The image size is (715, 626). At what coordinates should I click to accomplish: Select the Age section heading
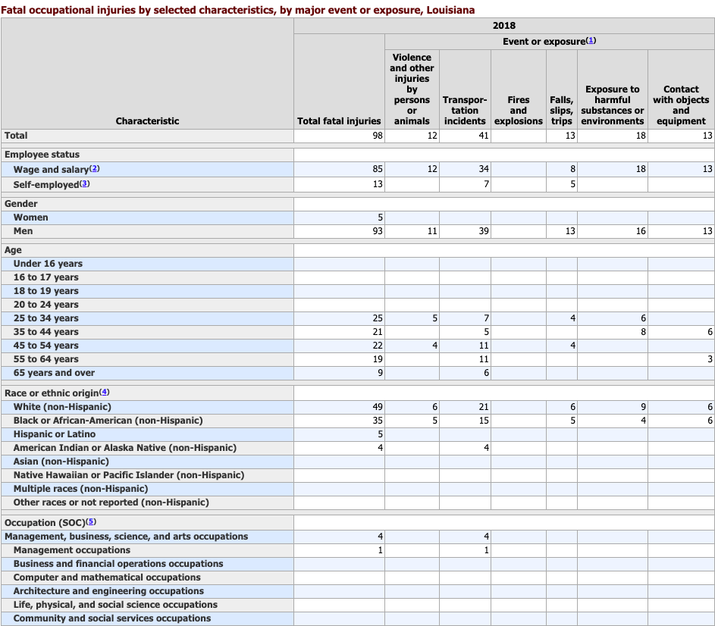tap(13, 250)
